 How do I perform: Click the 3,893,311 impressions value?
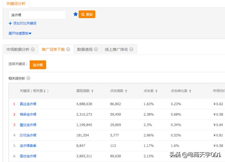click(x=84, y=156)
